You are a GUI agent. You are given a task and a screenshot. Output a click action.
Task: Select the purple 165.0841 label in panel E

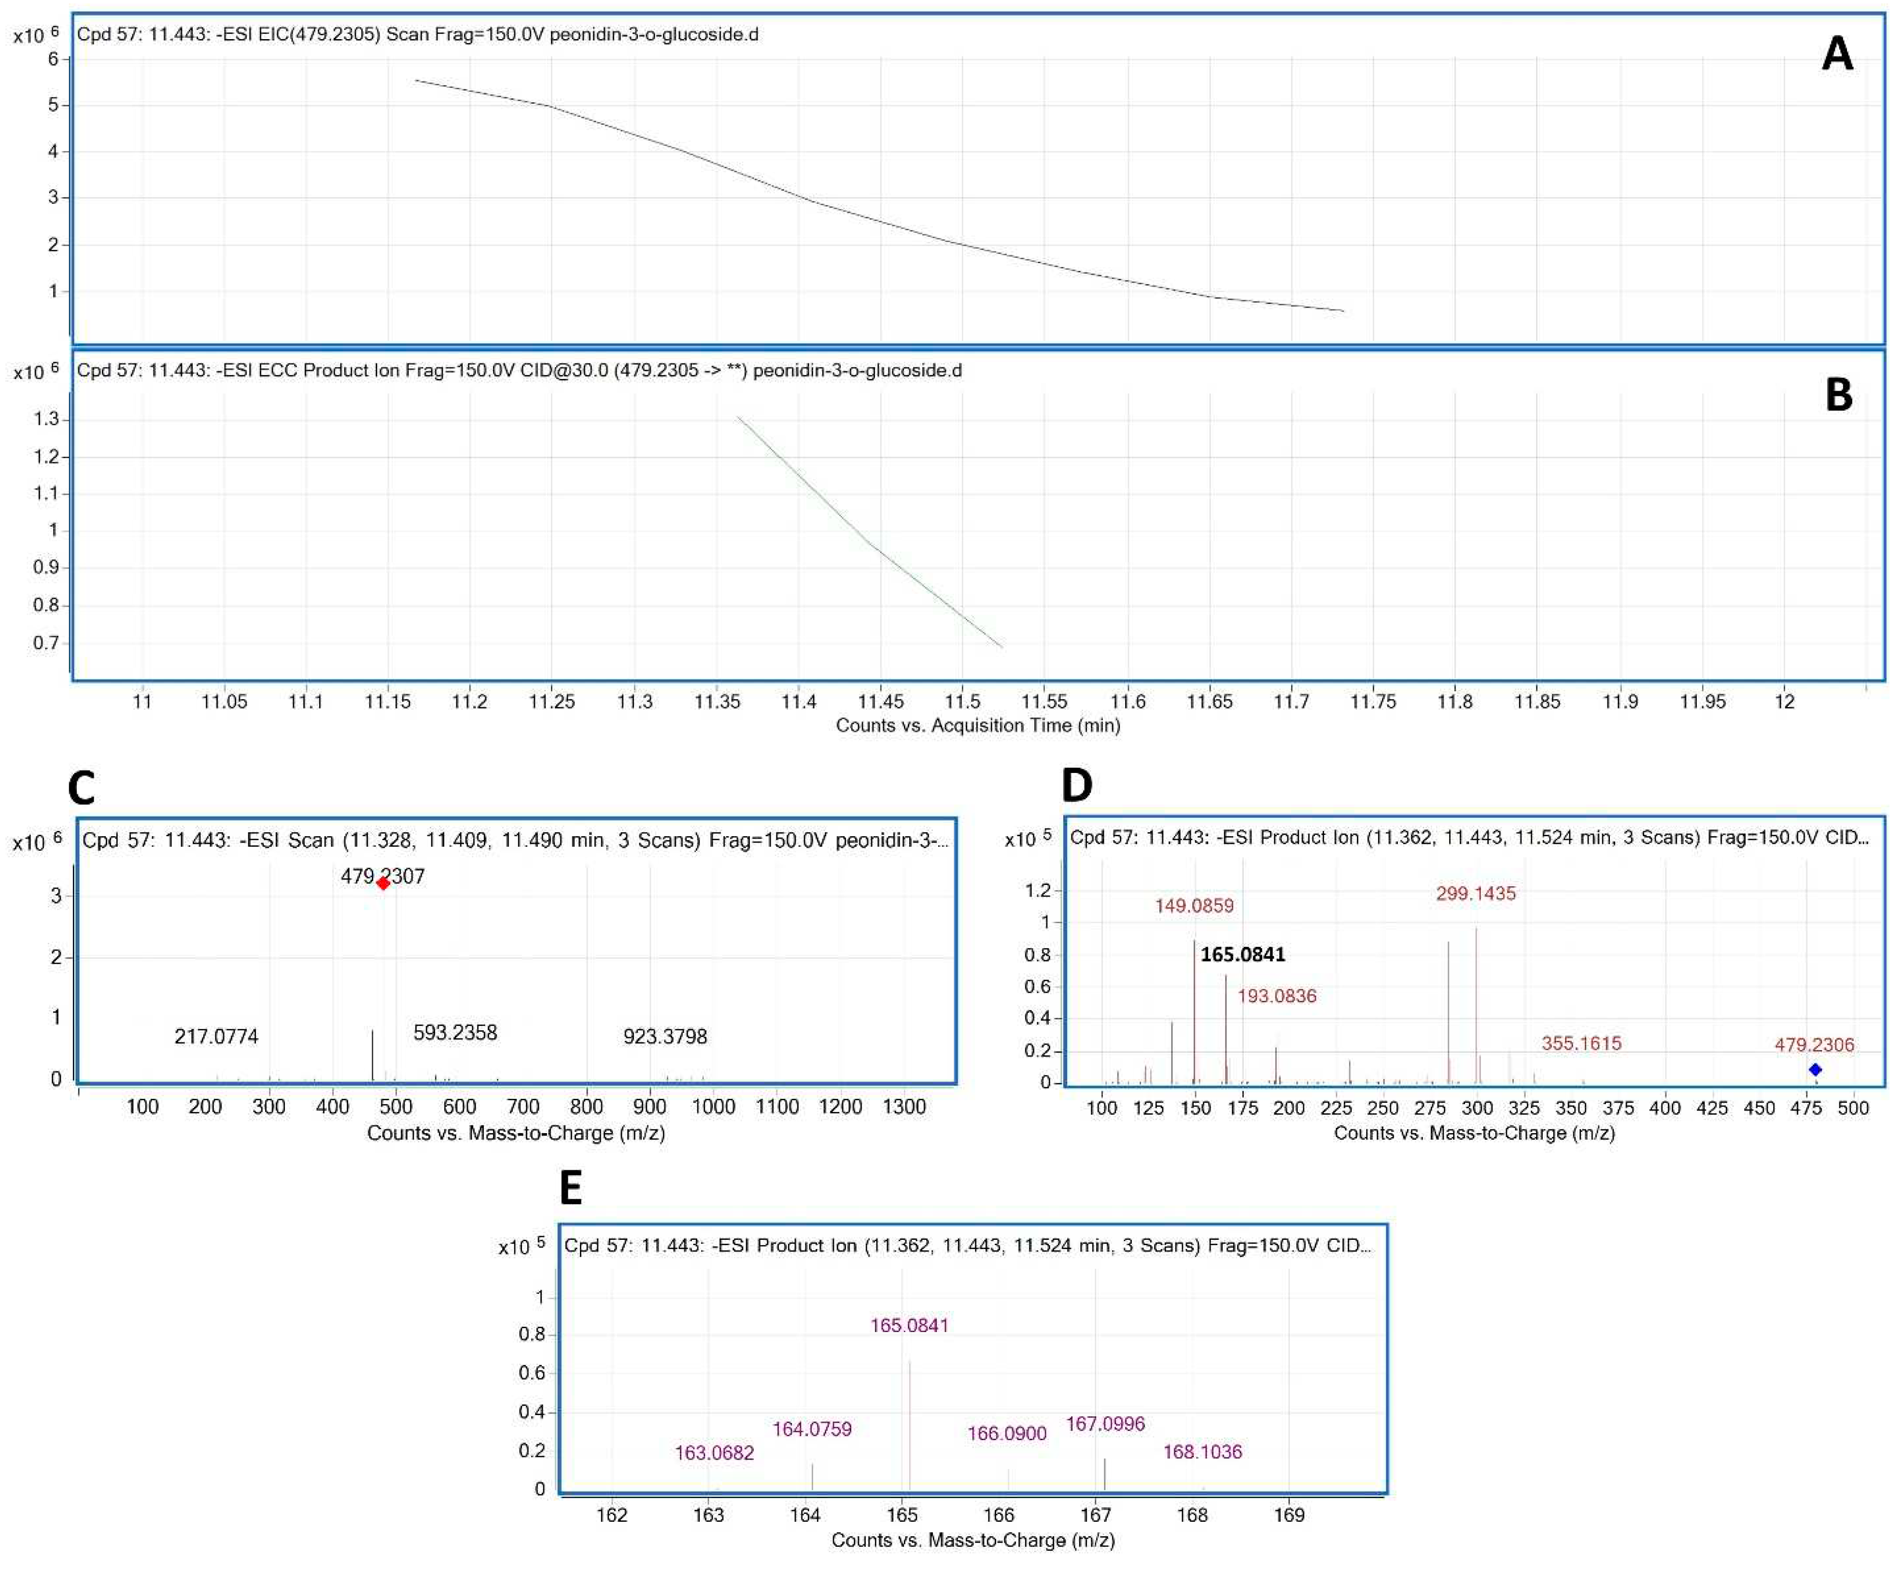pos(909,1326)
